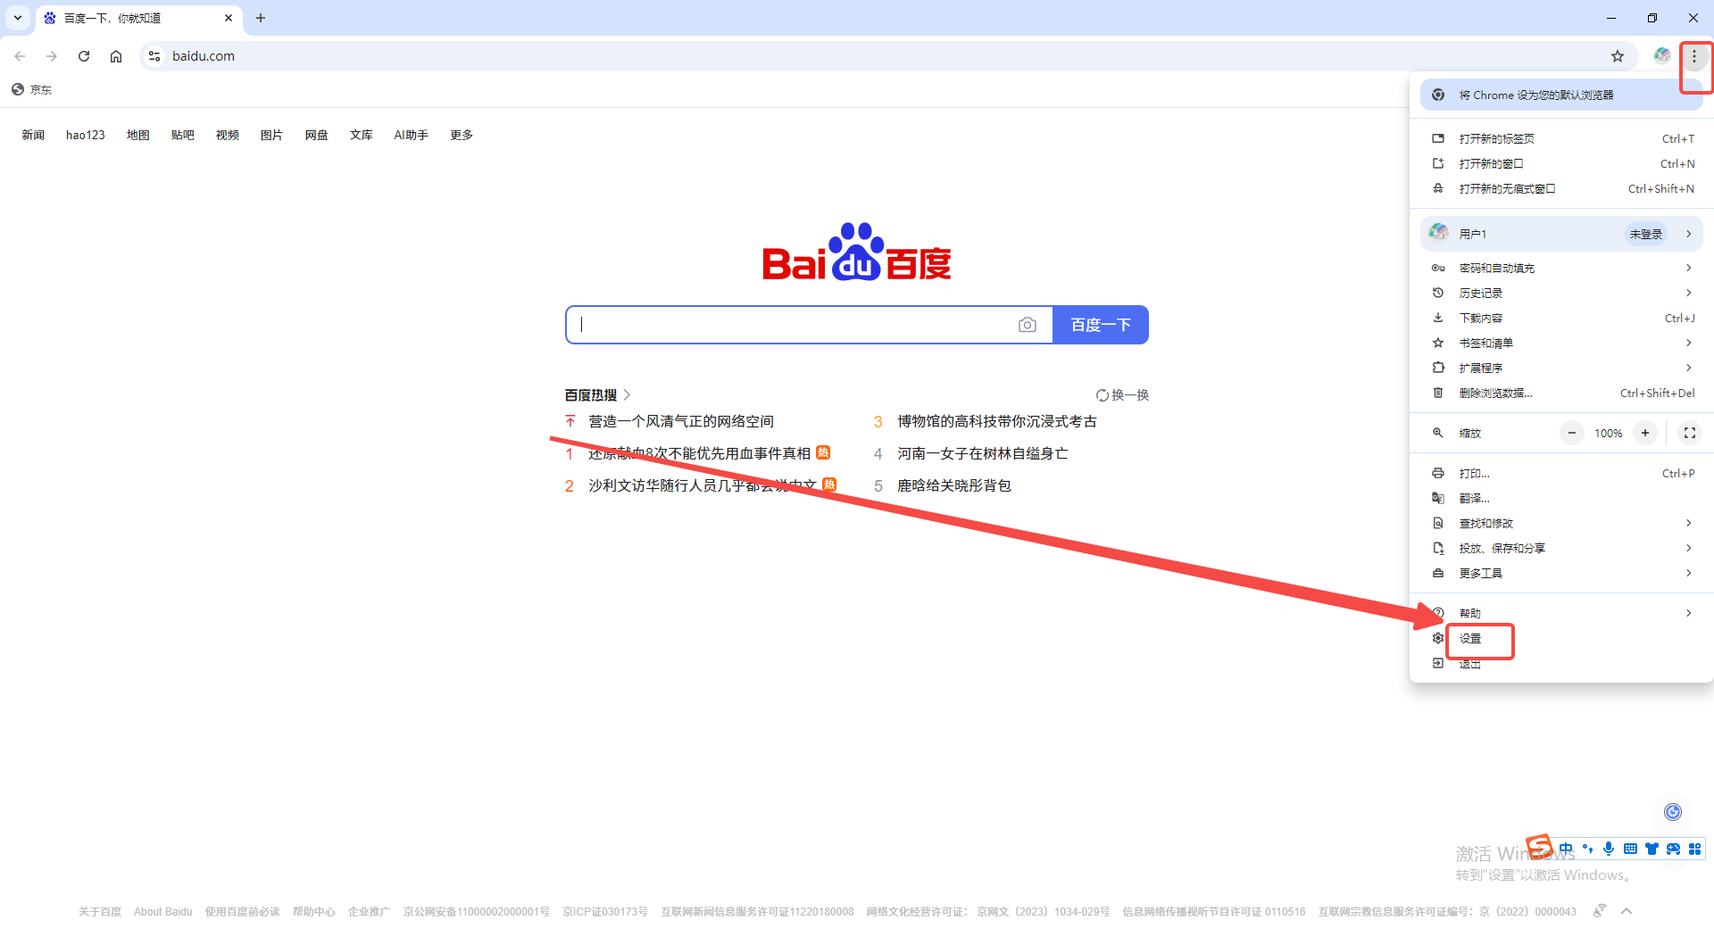Image resolution: width=1714 pixels, height=928 pixels.
Task: Open the 百度热搜 heading link
Action: click(x=597, y=395)
